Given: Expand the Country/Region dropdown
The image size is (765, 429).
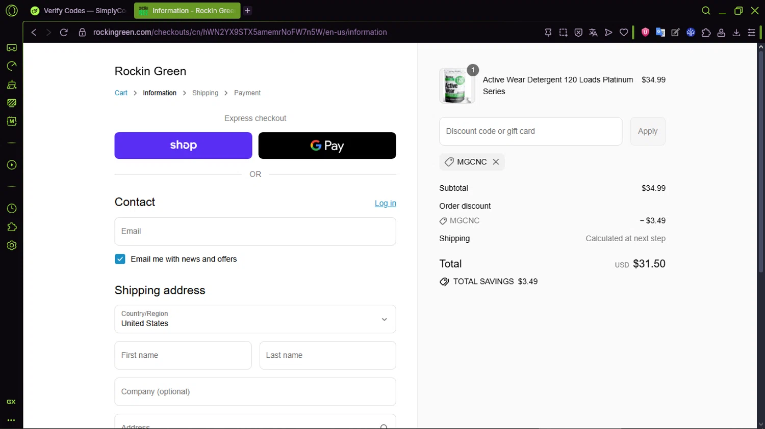Looking at the screenshot, I should click(x=256, y=319).
